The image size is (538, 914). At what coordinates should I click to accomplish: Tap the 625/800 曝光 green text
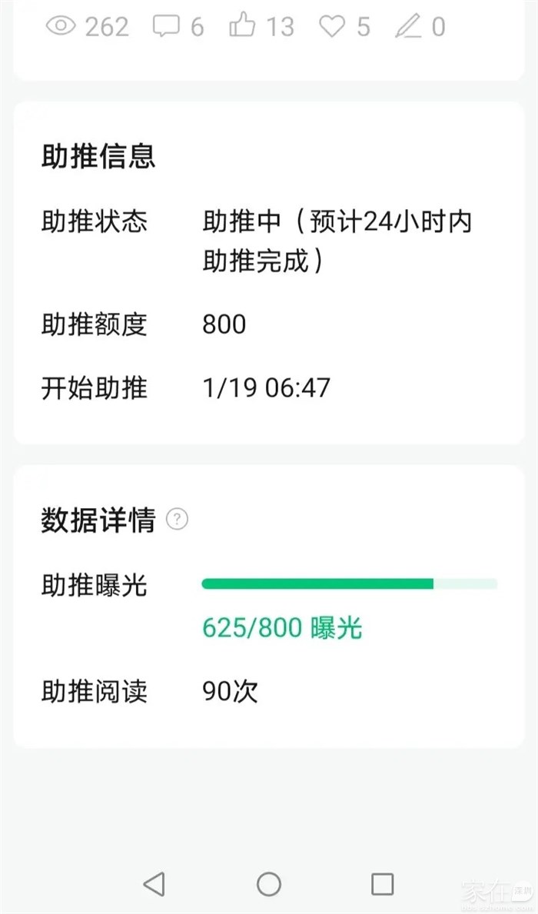pyautogui.click(x=282, y=628)
